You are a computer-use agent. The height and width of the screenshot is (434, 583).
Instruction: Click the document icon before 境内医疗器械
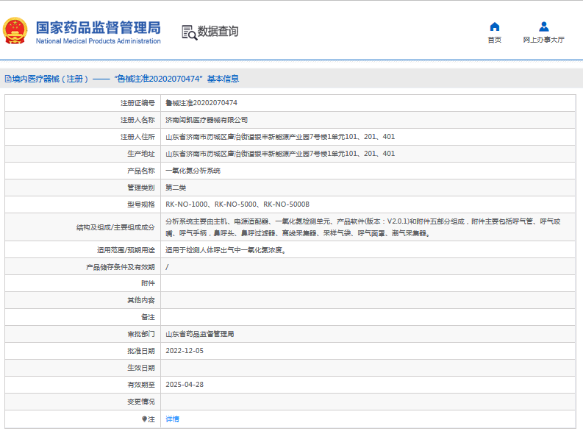click(x=8, y=79)
